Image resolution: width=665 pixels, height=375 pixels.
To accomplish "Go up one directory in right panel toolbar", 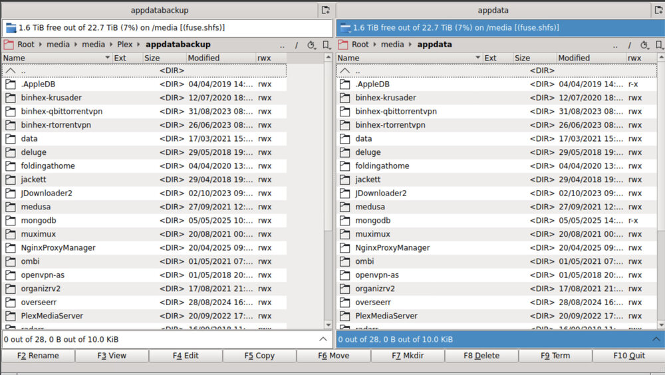I will click(615, 45).
